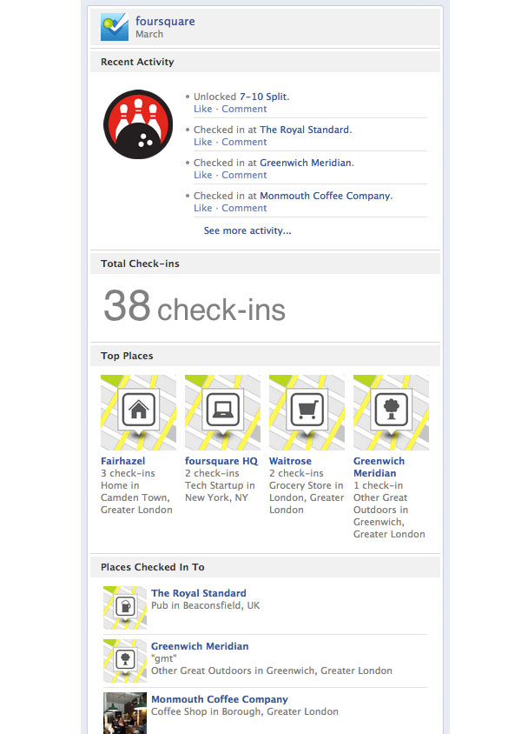
Task: Open the foursquare HQ place link
Action: pyautogui.click(x=221, y=461)
